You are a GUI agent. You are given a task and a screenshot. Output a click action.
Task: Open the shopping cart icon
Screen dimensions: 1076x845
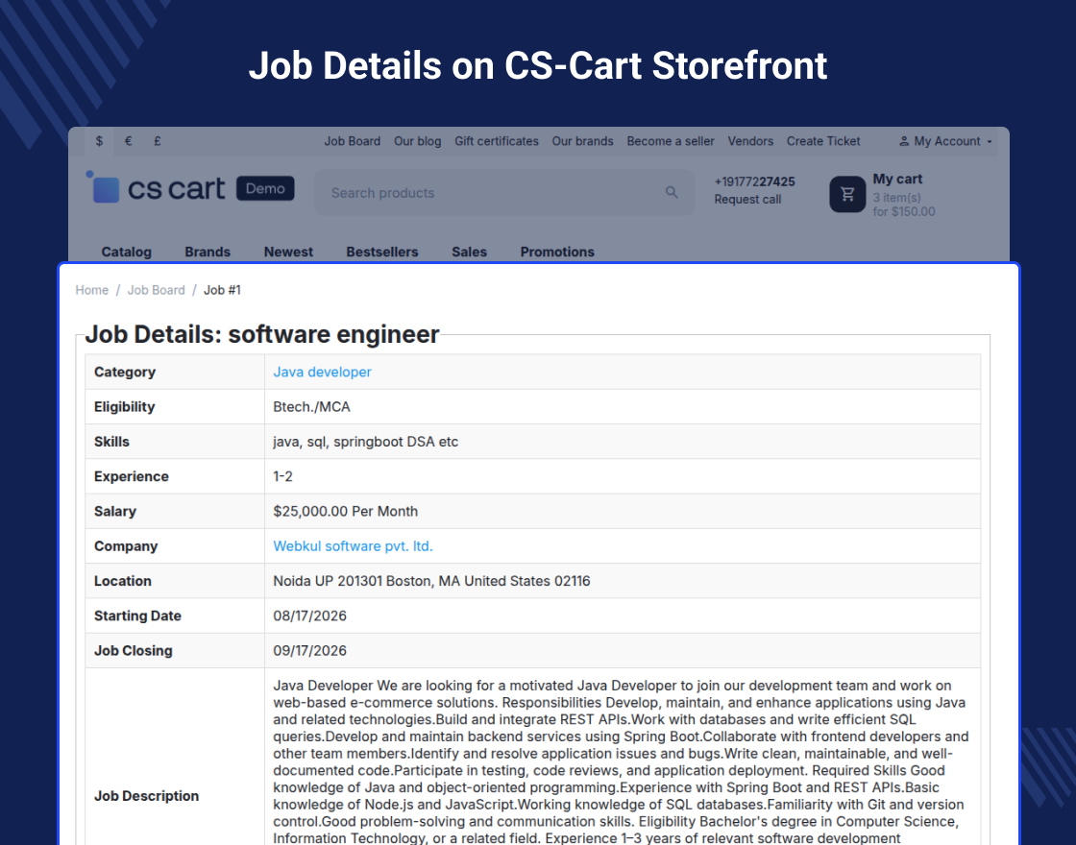click(x=847, y=194)
